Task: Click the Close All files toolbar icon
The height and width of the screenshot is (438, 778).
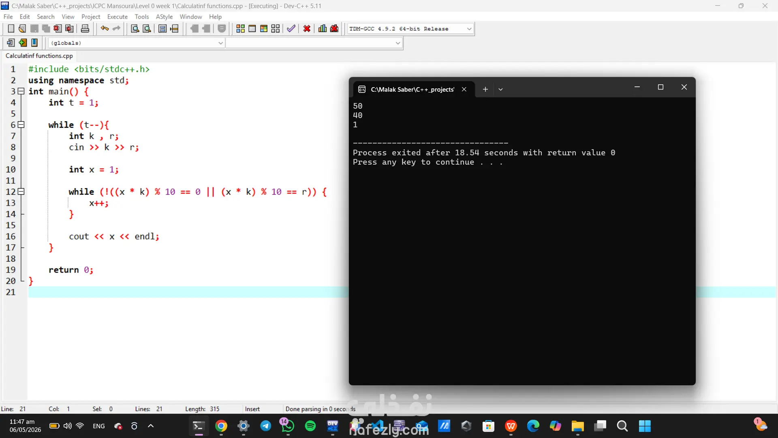Action: pyautogui.click(x=69, y=28)
